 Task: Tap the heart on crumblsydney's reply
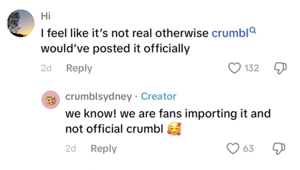pyautogui.click(x=233, y=148)
